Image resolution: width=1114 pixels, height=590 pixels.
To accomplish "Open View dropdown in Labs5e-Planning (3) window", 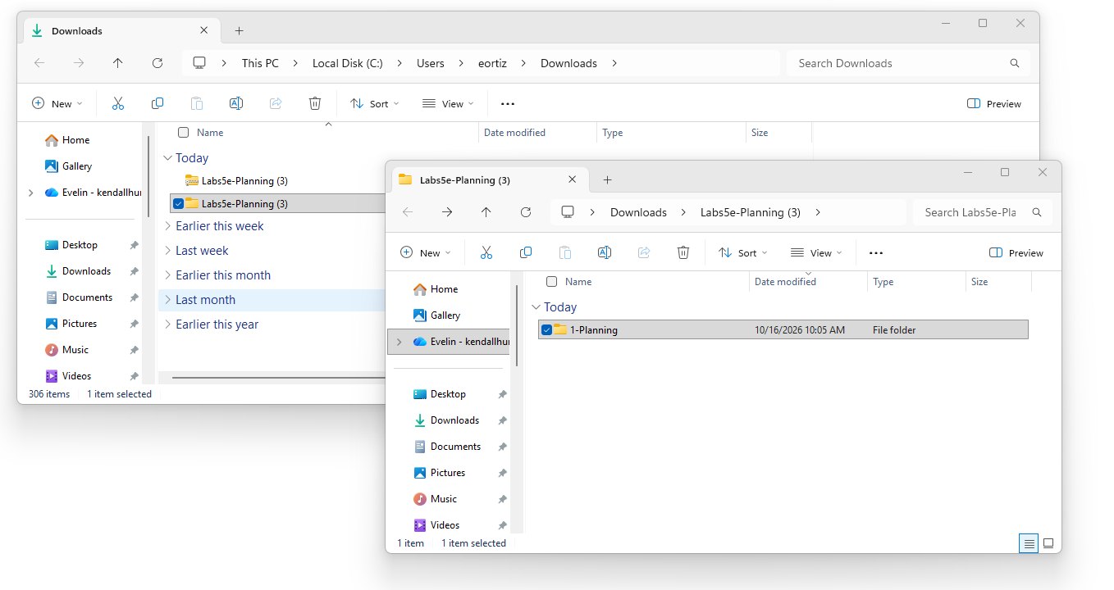I will 815,253.
